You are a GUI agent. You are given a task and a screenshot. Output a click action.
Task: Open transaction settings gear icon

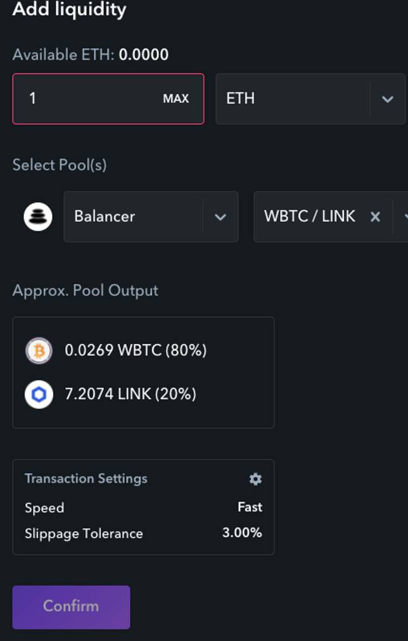pyautogui.click(x=255, y=479)
